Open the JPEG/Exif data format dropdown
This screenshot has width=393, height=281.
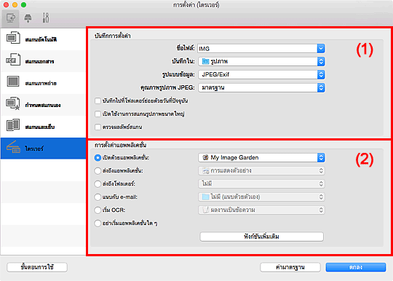pyautogui.click(x=261, y=74)
